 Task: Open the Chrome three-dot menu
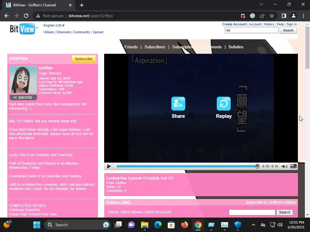(x=303, y=16)
